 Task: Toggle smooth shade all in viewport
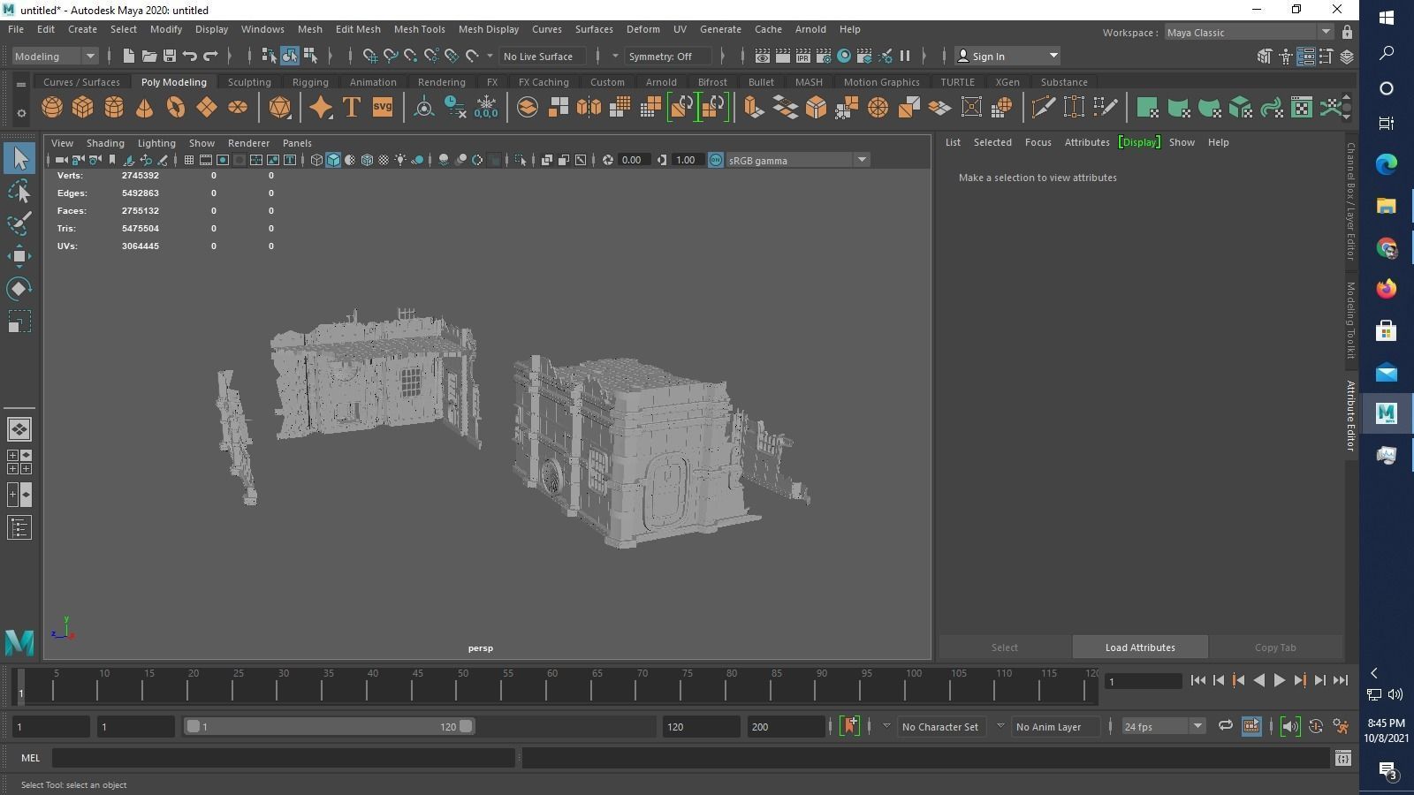[x=333, y=160]
